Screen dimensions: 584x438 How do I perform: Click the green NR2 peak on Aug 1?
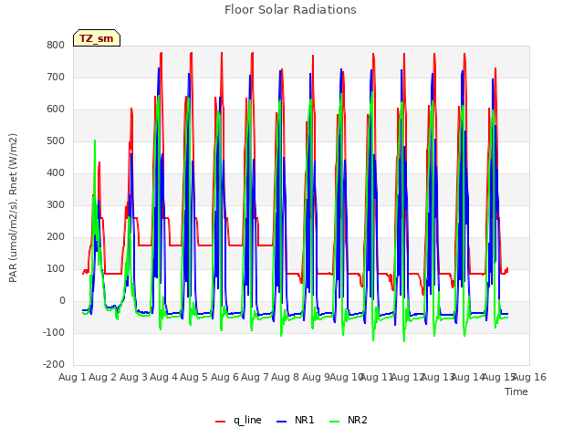(95, 141)
